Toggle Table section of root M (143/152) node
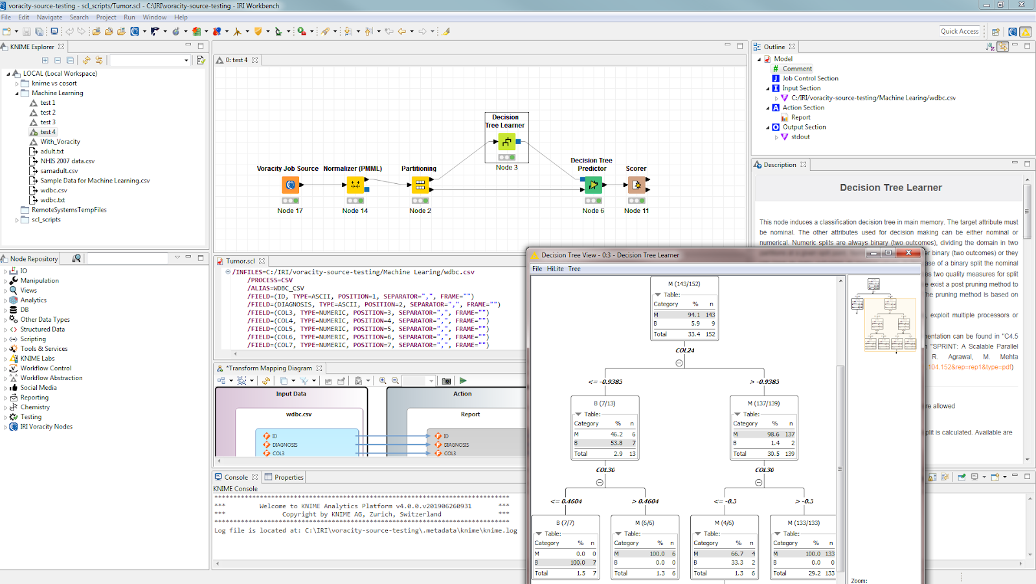Image resolution: width=1036 pixels, height=584 pixels. click(658, 295)
